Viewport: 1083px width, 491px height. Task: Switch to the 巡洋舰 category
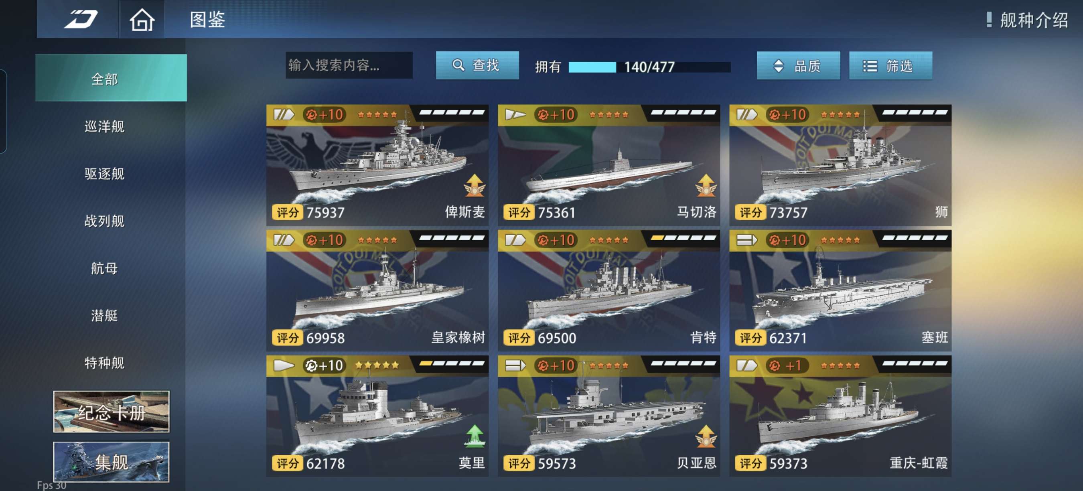pos(105,126)
